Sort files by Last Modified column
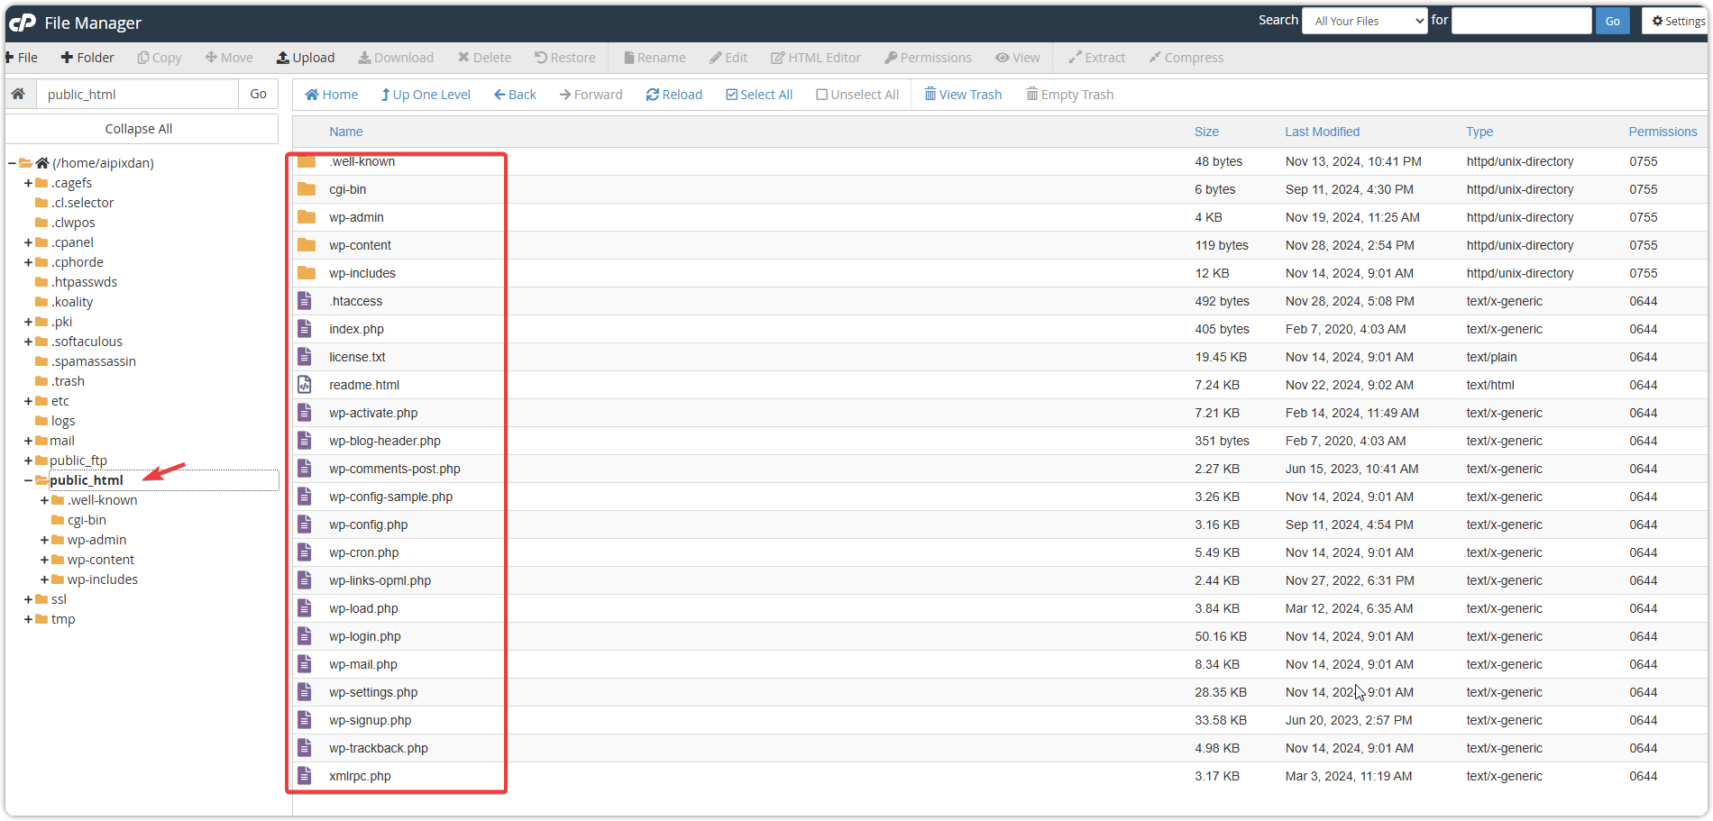Screen dimensions: 1713x821 tap(1322, 132)
